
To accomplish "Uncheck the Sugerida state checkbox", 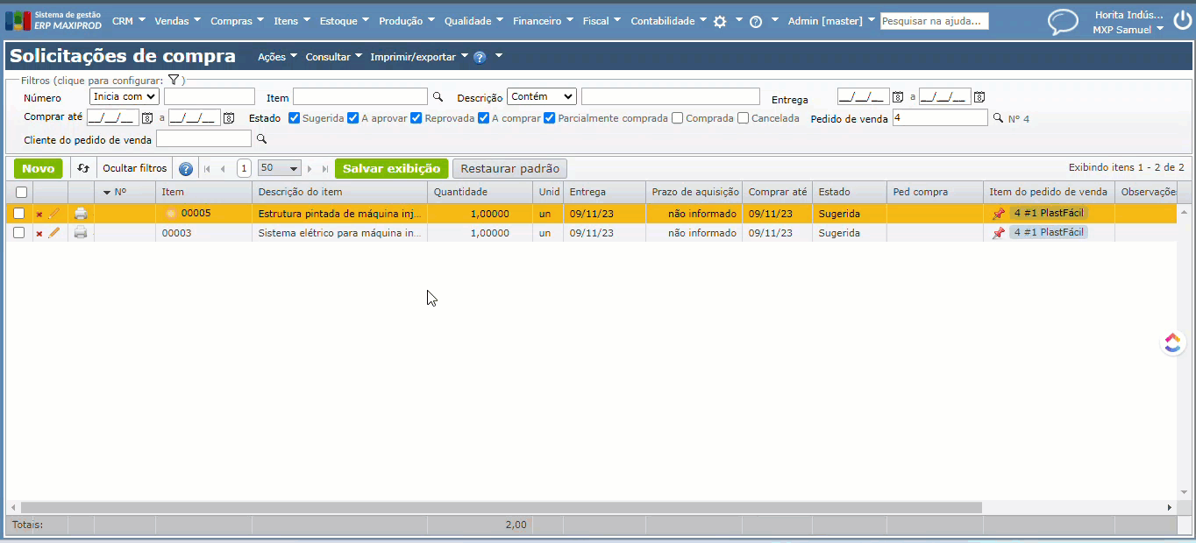I will (295, 117).
